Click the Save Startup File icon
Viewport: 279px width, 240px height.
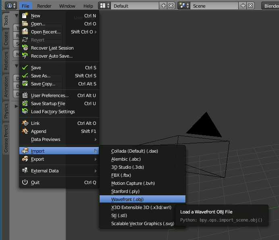25,103
